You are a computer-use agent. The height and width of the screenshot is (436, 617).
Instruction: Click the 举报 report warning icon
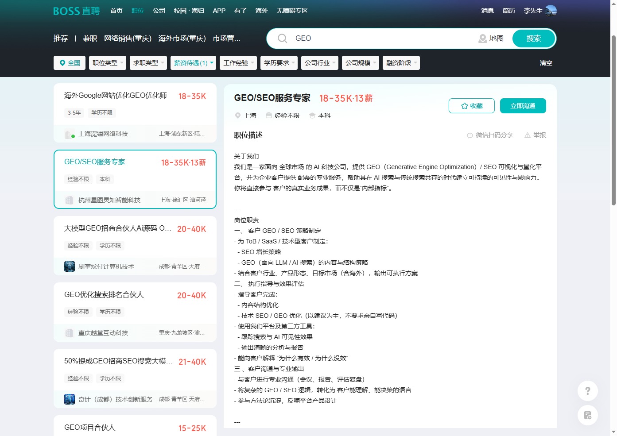point(527,135)
